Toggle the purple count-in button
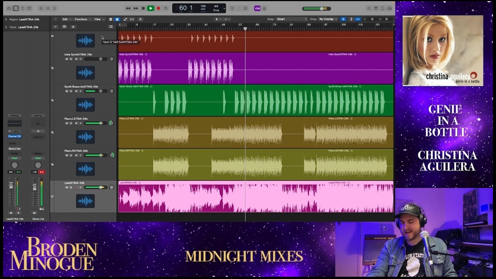This screenshot has height=279, width=496. coord(257,8)
